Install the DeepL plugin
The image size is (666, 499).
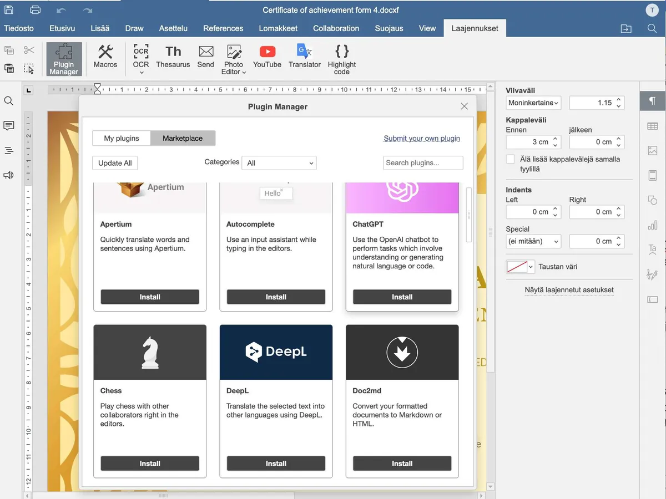point(276,464)
